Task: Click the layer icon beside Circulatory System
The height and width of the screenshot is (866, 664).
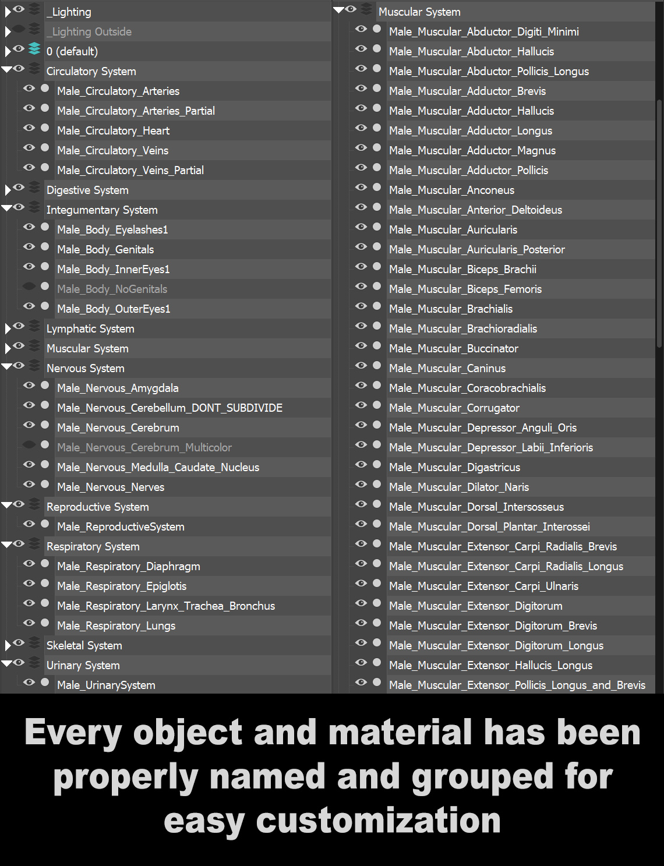Action: pyautogui.click(x=35, y=68)
